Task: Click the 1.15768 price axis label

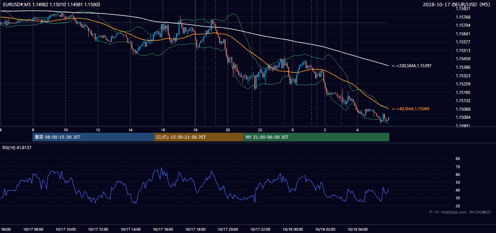Action: [463, 17]
